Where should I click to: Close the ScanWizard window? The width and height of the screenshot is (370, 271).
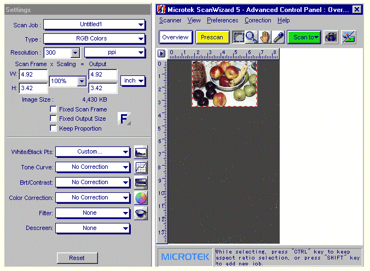click(357, 10)
